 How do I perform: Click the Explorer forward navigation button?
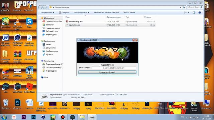pos(44,7)
